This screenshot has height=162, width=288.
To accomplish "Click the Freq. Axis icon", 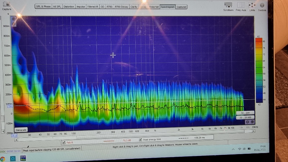I will (241, 5).
